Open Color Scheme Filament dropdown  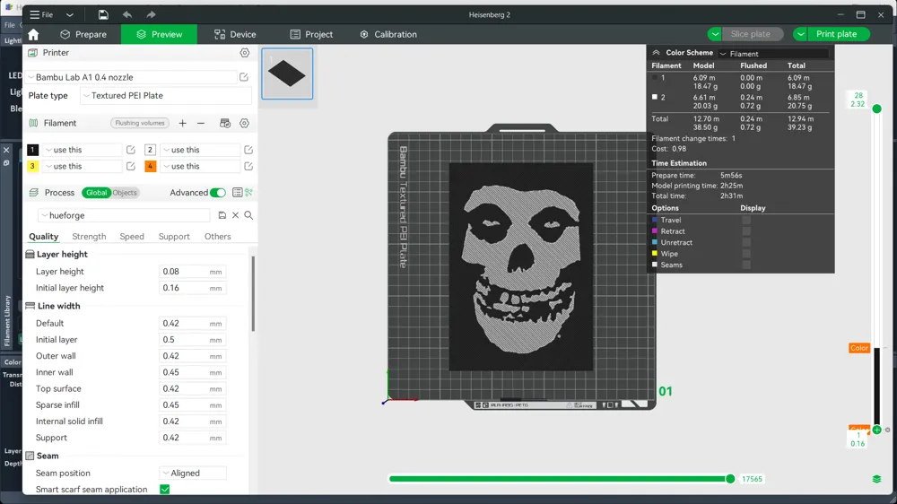pyautogui.click(x=773, y=54)
